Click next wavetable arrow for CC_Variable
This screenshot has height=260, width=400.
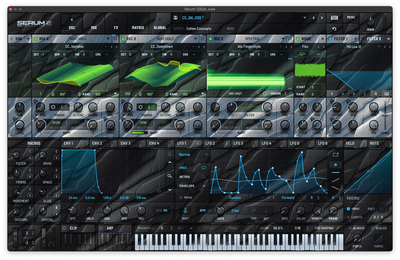pos(116,46)
